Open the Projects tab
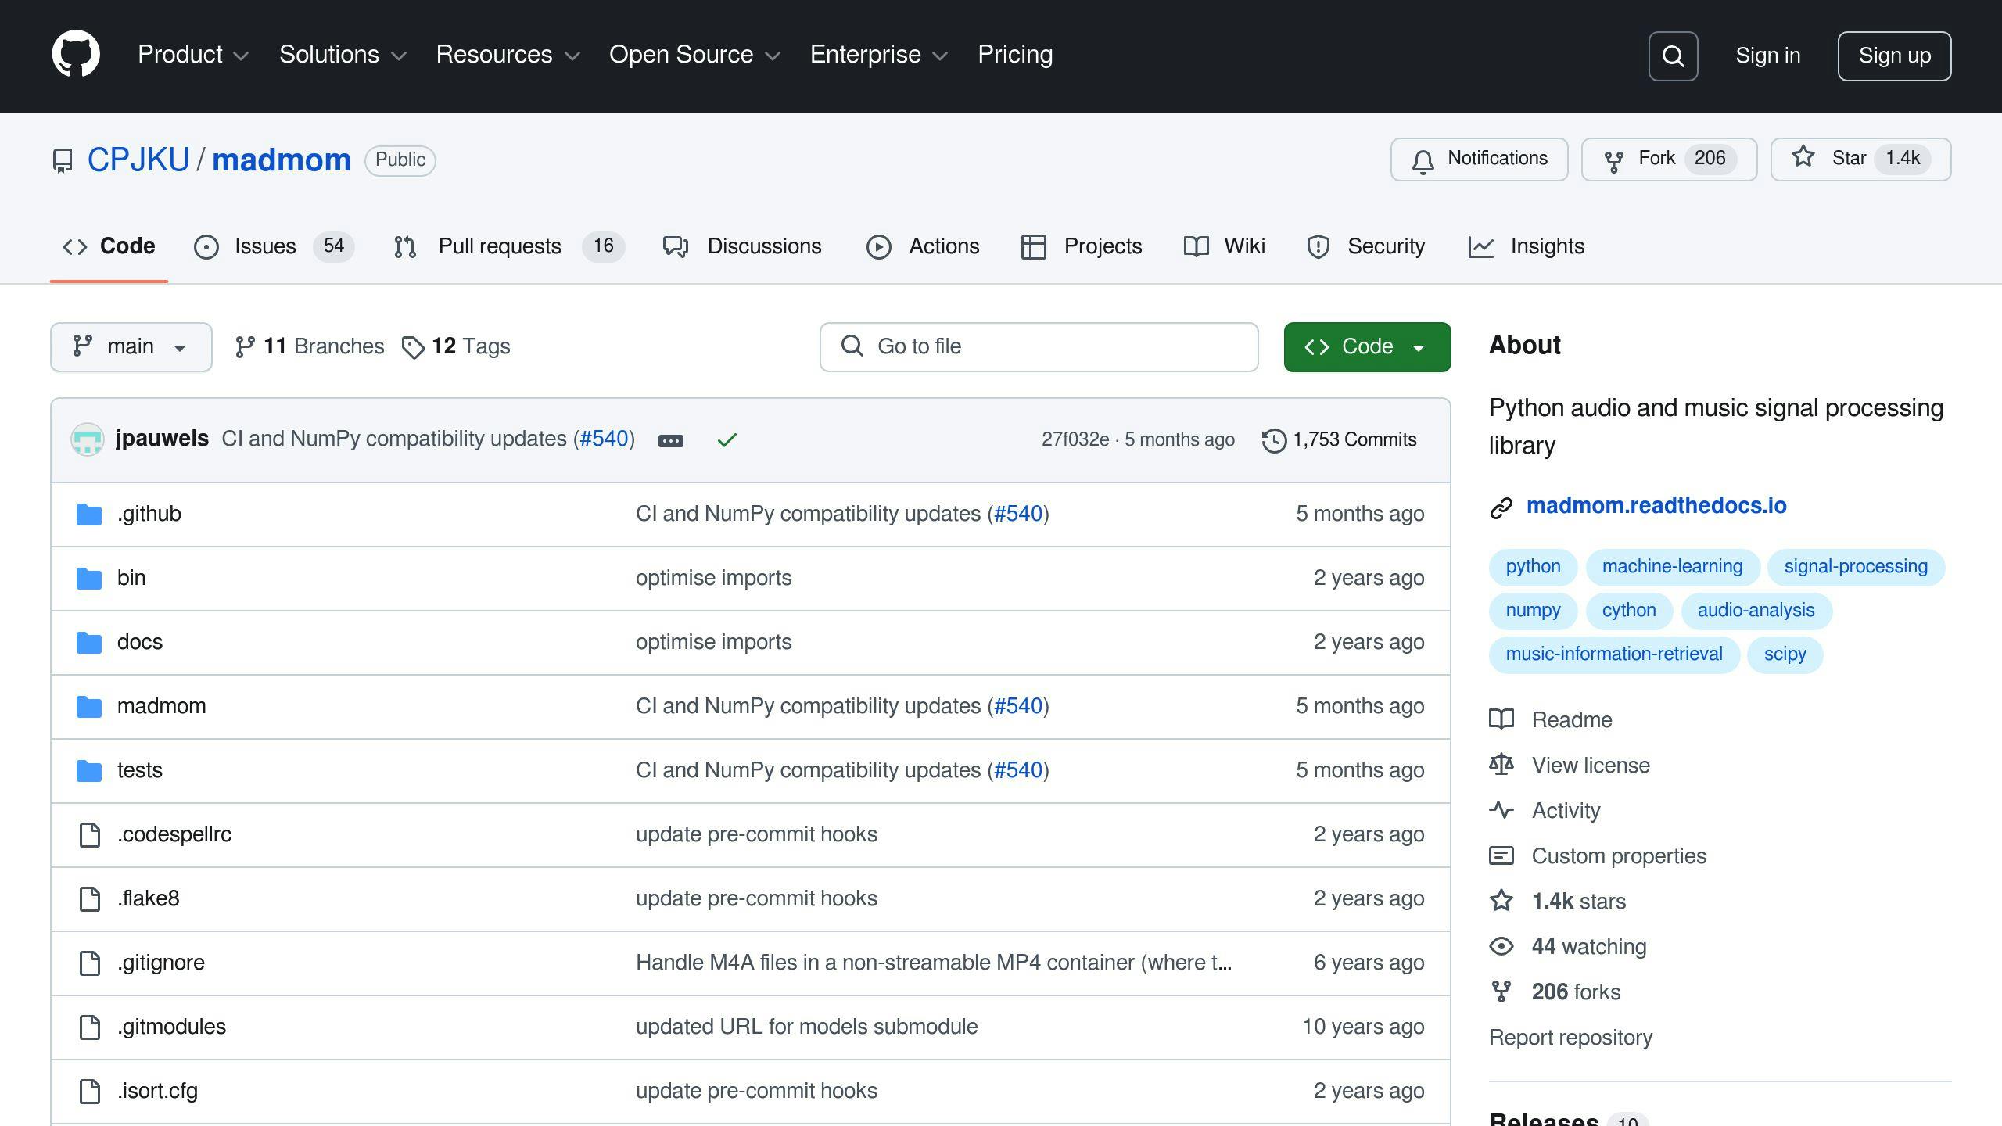 [x=1082, y=246]
